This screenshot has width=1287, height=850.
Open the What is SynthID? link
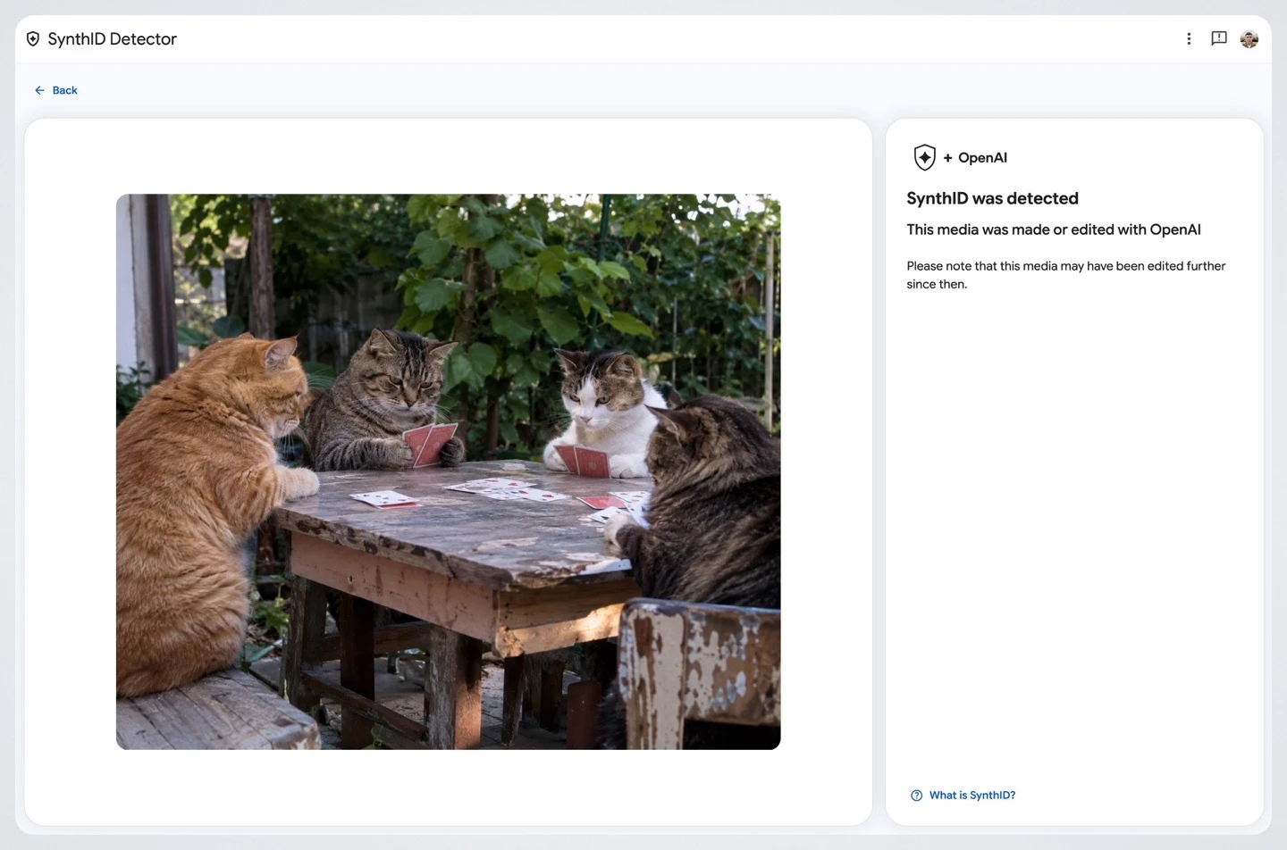(x=972, y=796)
